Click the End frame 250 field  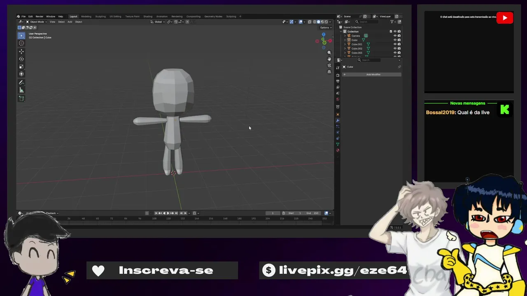pos(312,213)
